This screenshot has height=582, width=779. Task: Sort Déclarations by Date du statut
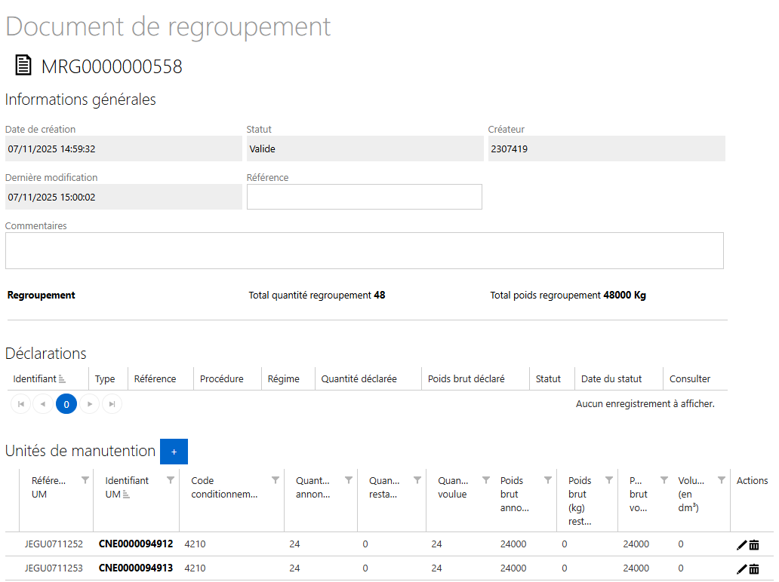click(x=611, y=379)
